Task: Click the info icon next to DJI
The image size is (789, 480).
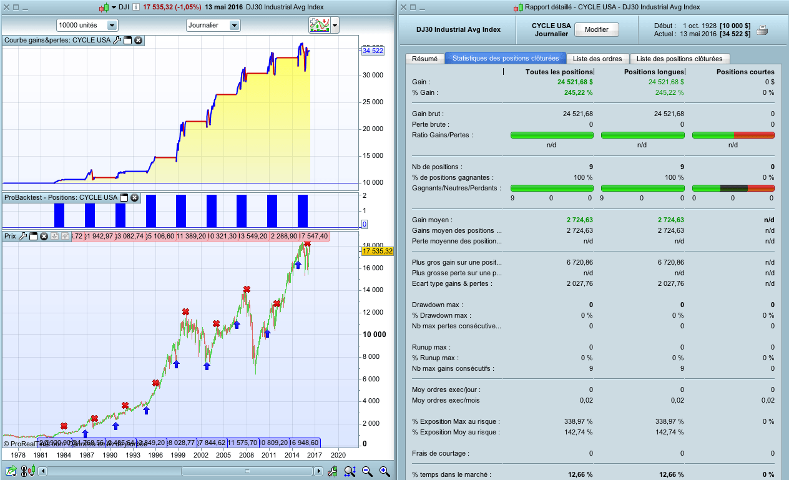Action: pyautogui.click(x=137, y=7)
